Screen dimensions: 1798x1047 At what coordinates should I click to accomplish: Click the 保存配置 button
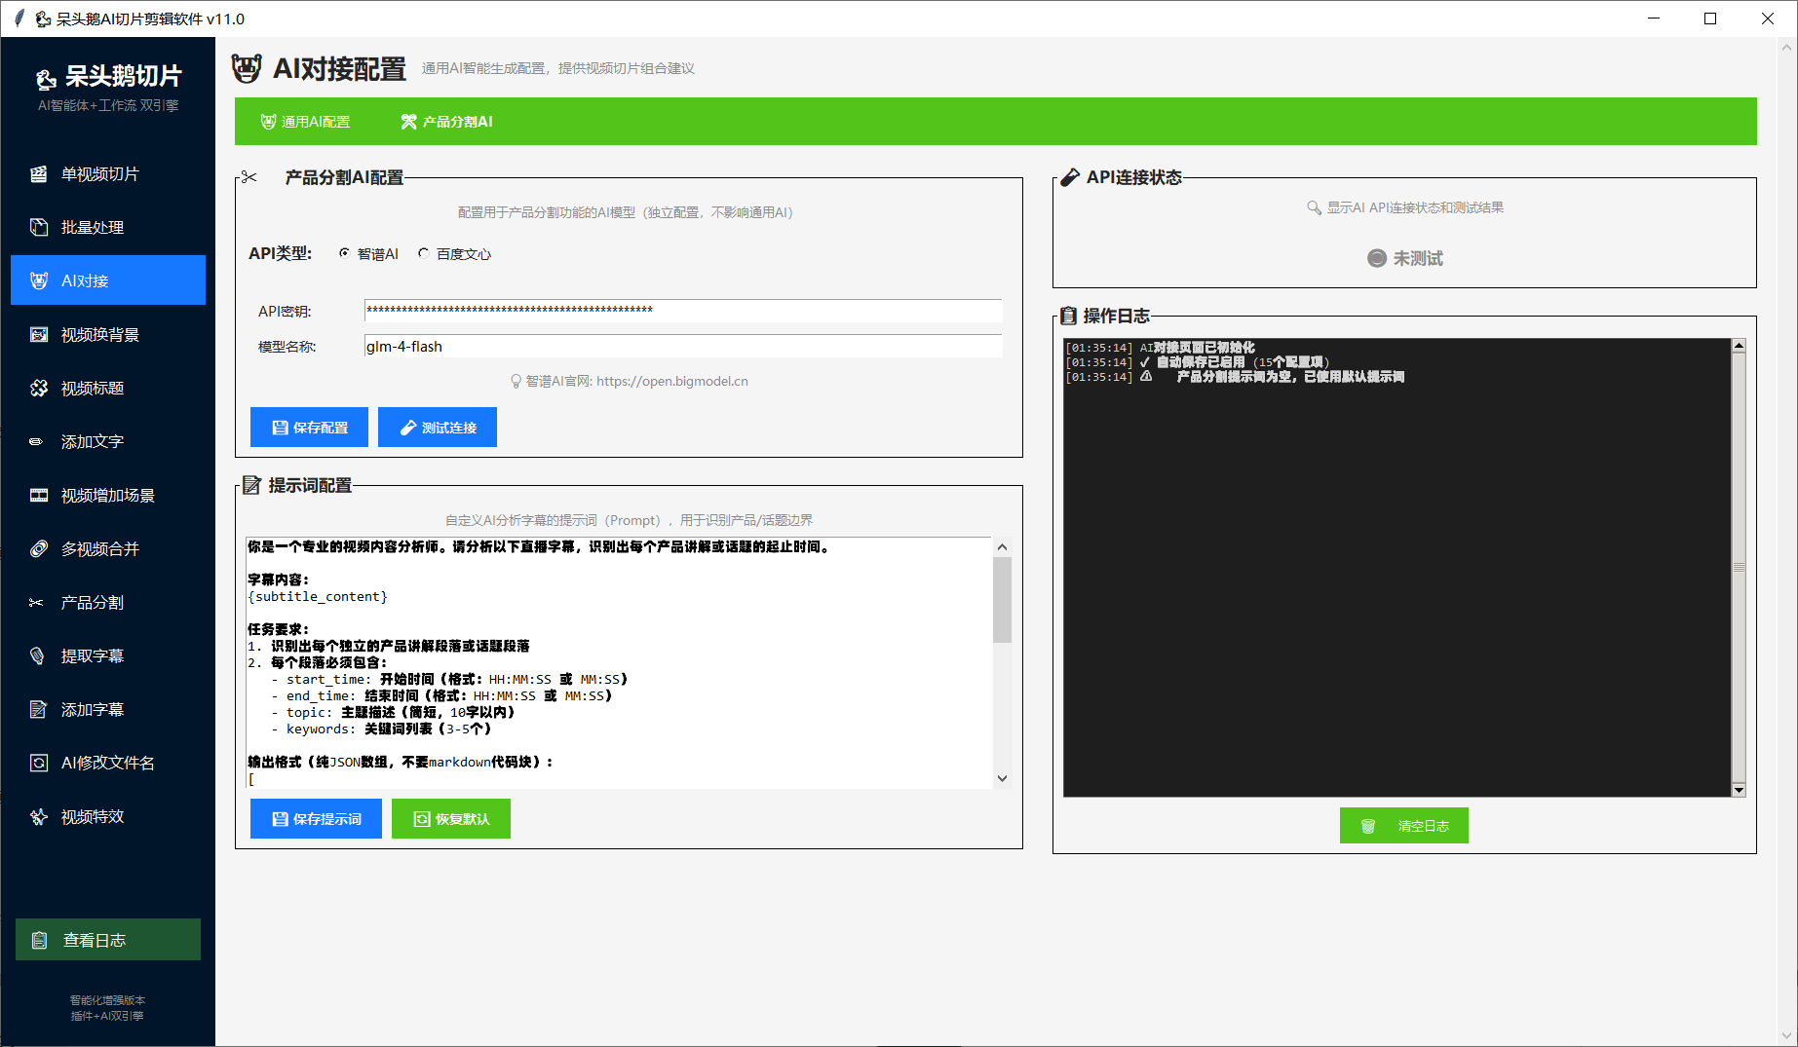click(309, 428)
